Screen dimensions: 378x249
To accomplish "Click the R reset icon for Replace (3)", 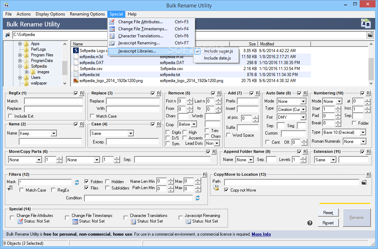I will 158,93.
